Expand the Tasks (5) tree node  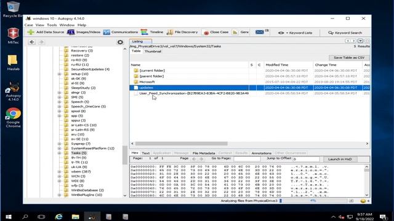[x=60, y=153]
